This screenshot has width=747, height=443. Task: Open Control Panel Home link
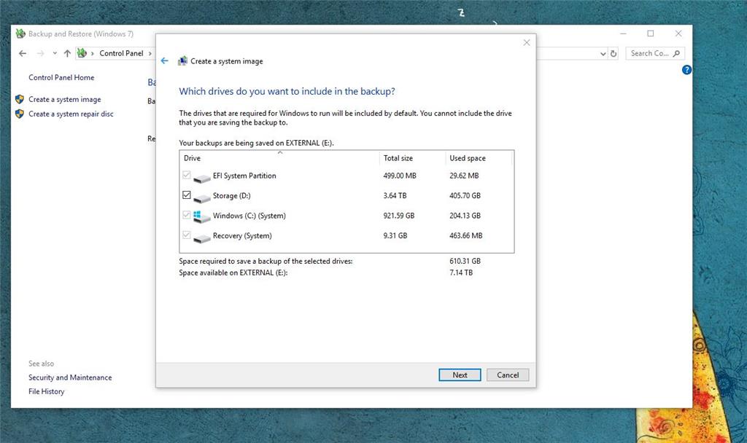pyautogui.click(x=61, y=77)
